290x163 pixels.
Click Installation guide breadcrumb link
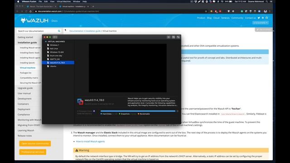(93, 31)
